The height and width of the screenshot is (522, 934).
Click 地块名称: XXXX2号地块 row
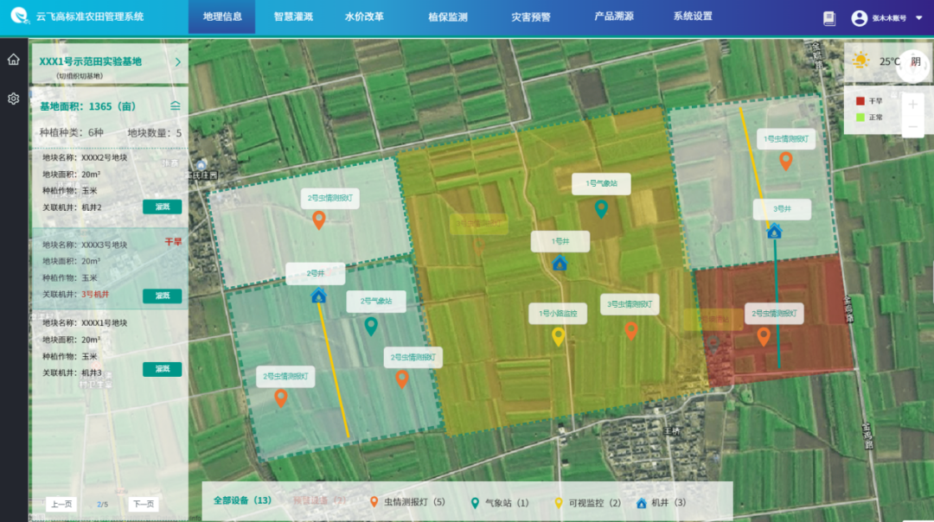[x=85, y=158]
